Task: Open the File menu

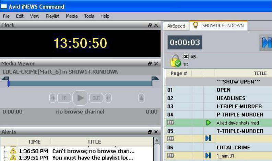Action: (x=6, y=16)
